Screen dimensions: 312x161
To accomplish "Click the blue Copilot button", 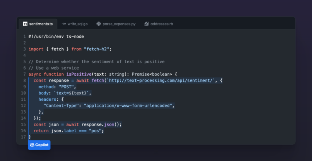I will (39, 145).
